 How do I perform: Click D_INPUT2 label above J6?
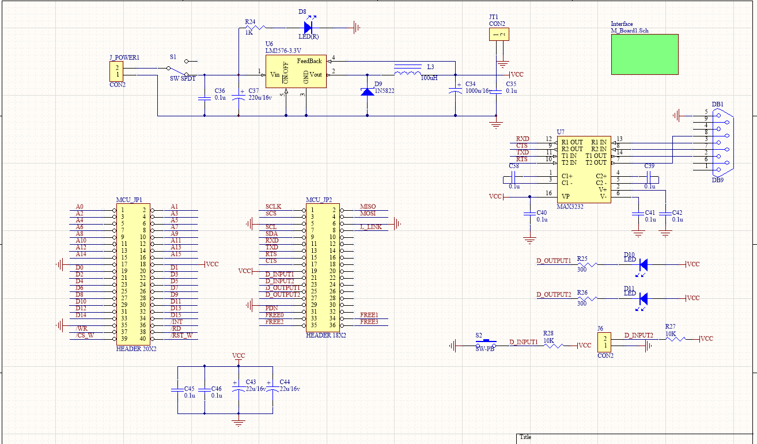(x=639, y=335)
